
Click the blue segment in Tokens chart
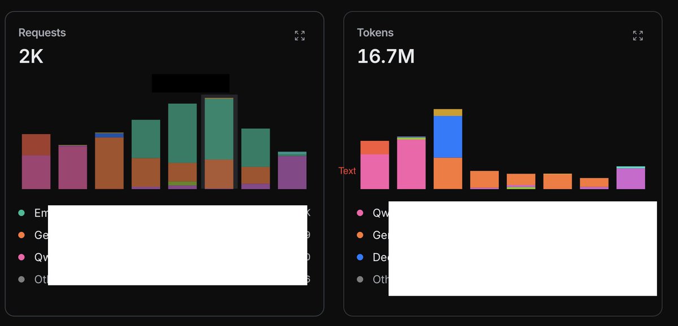tap(448, 137)
